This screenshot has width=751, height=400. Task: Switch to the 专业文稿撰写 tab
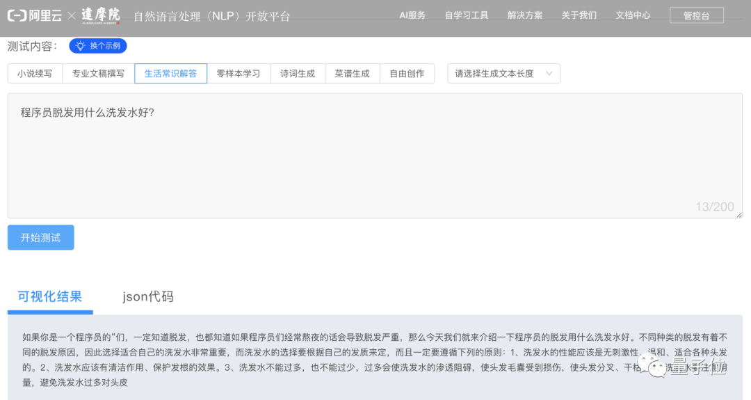(x=98, y=74)
